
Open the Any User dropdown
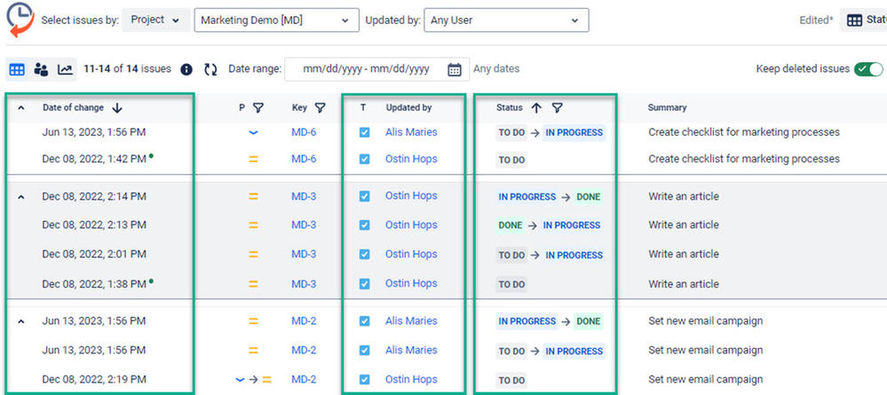[506, 20]
